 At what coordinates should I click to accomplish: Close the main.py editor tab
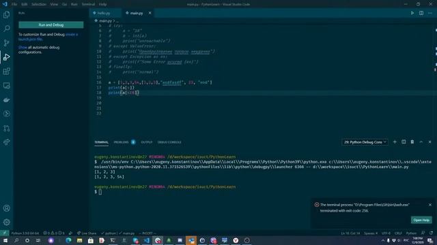pos(150,13)
